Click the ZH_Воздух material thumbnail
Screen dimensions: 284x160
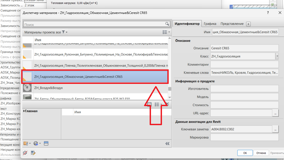click(x=27, y=88)
